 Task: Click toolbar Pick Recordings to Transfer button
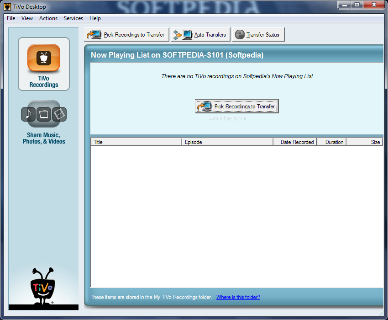coord(127,35)
